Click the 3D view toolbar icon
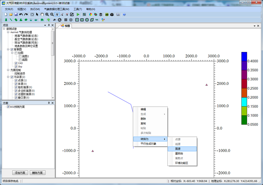Image resolution: width=263 pixels, height=185 pixels. (107, 15)
